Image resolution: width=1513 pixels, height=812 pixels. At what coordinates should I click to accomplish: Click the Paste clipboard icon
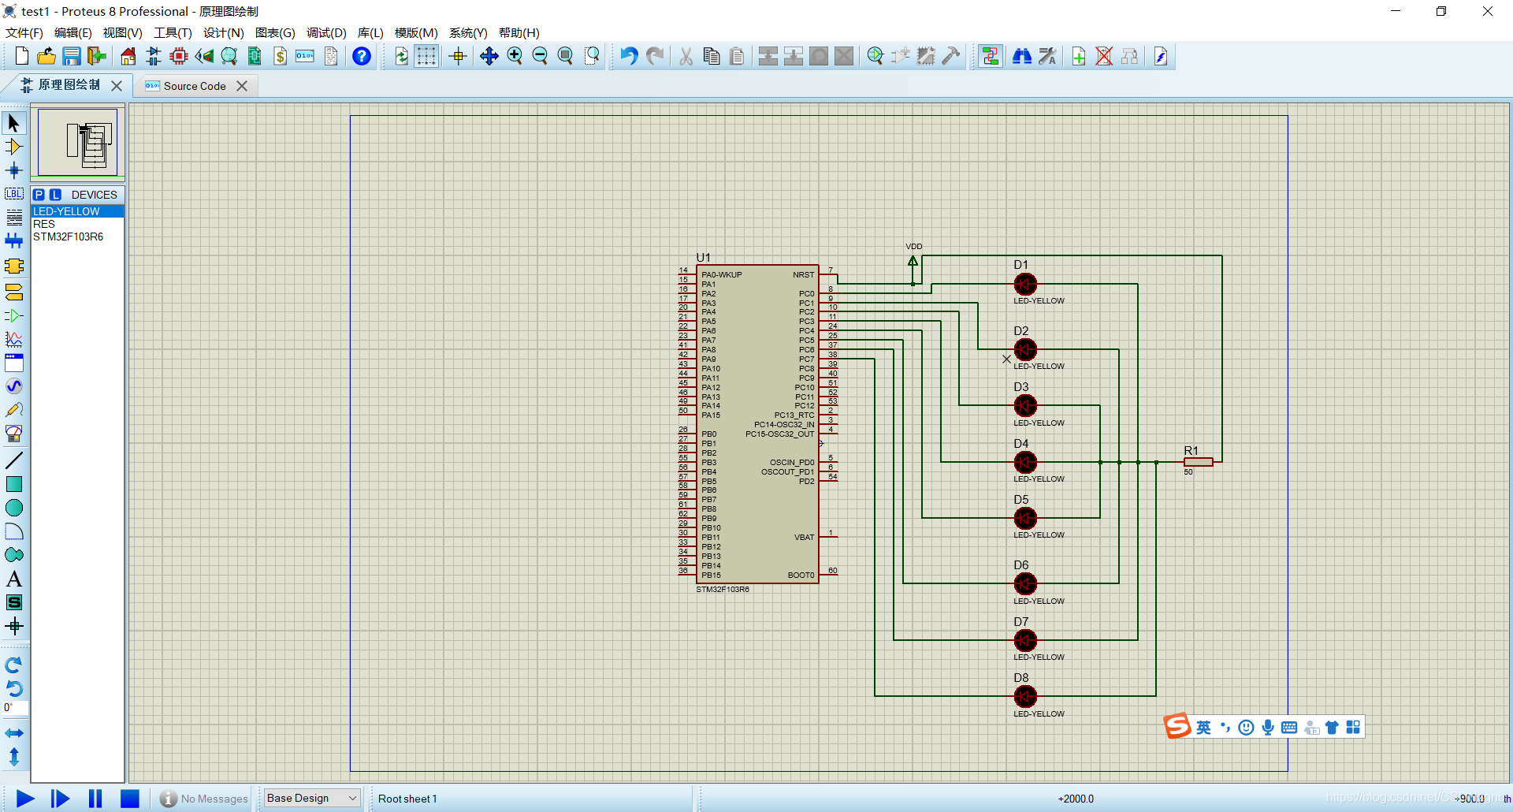[737, 56]
